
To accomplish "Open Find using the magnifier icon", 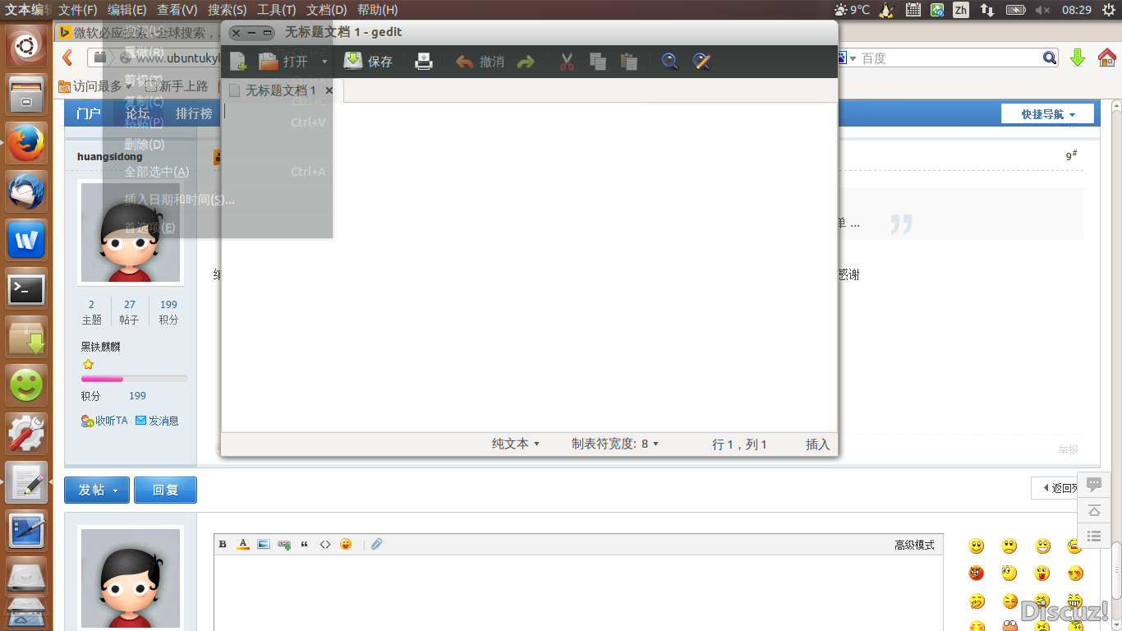I will (670, 61).
